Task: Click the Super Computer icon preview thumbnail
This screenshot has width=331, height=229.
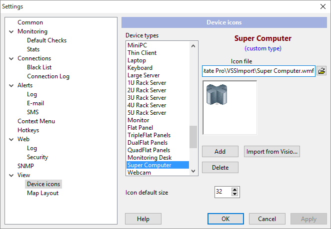Action: point(216,94)
